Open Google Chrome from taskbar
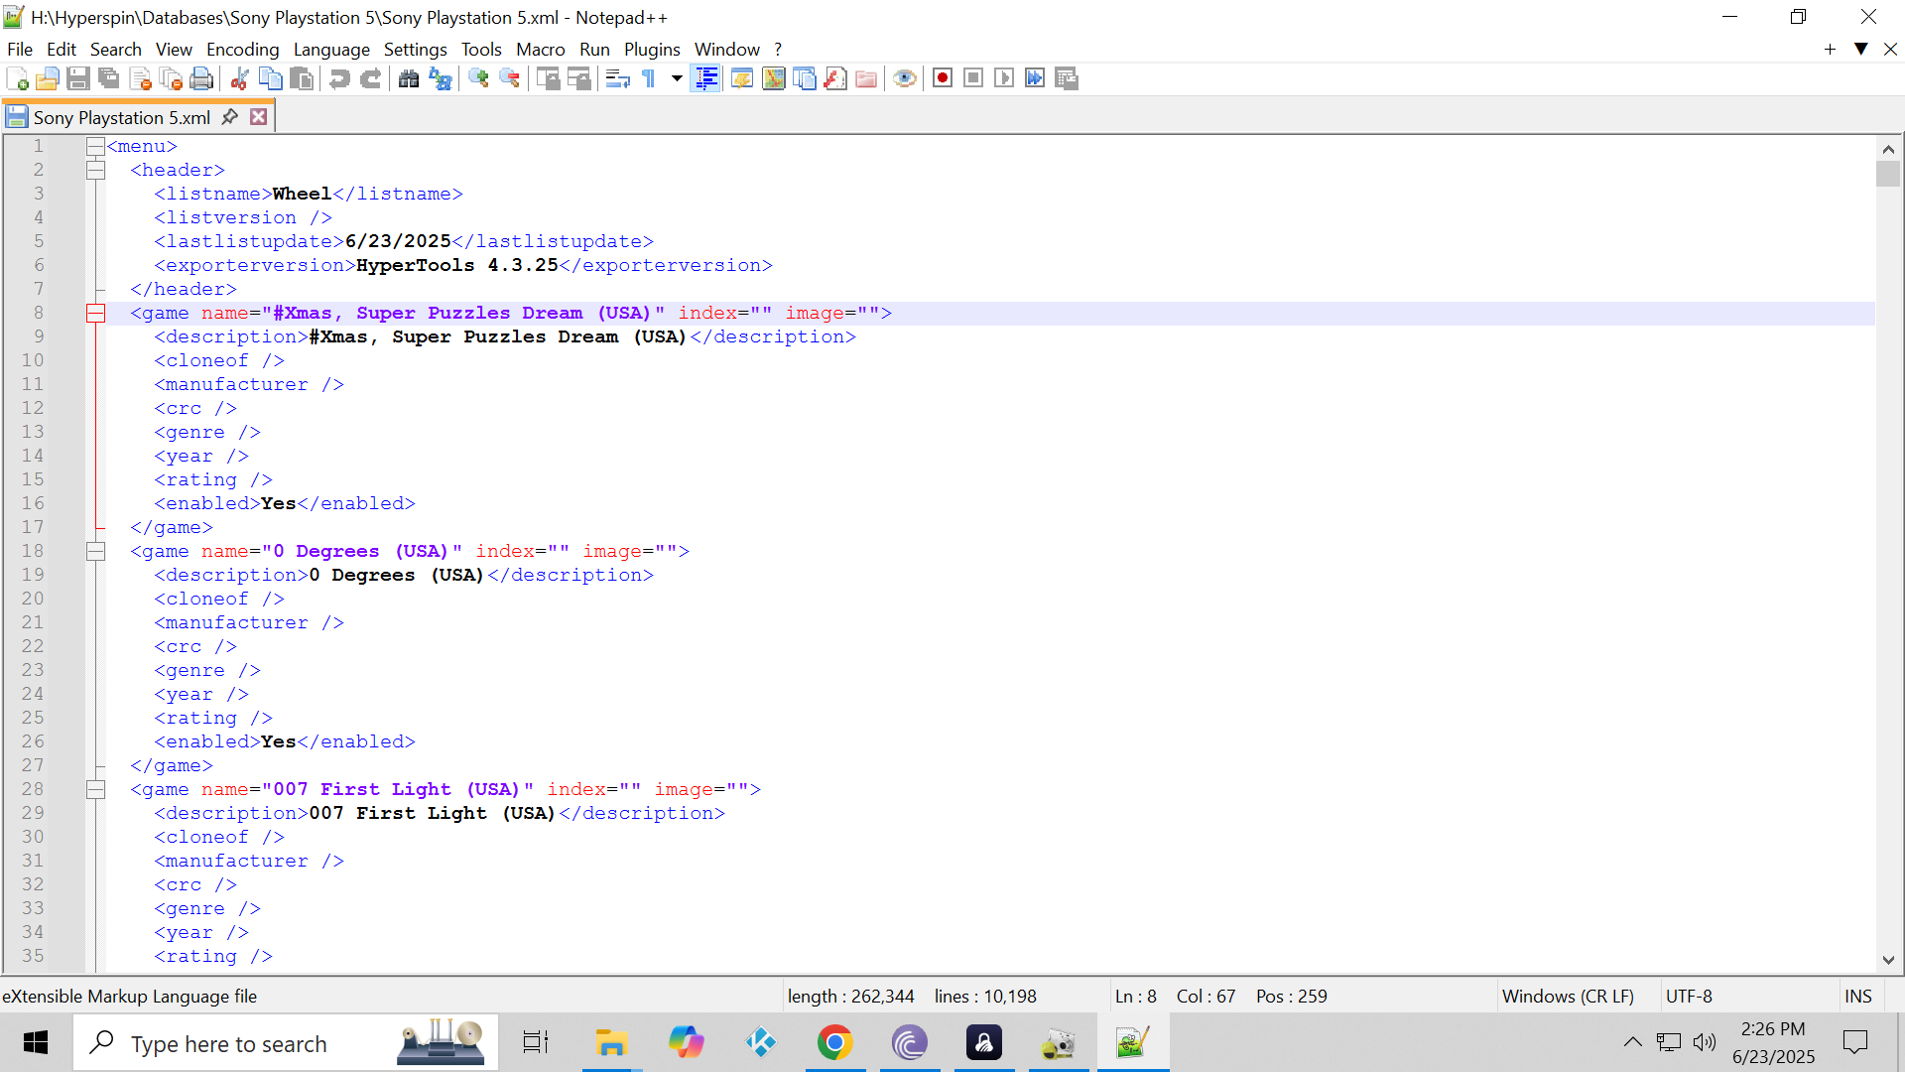The image size is (1905, 1072). [x=835, y=1043]
